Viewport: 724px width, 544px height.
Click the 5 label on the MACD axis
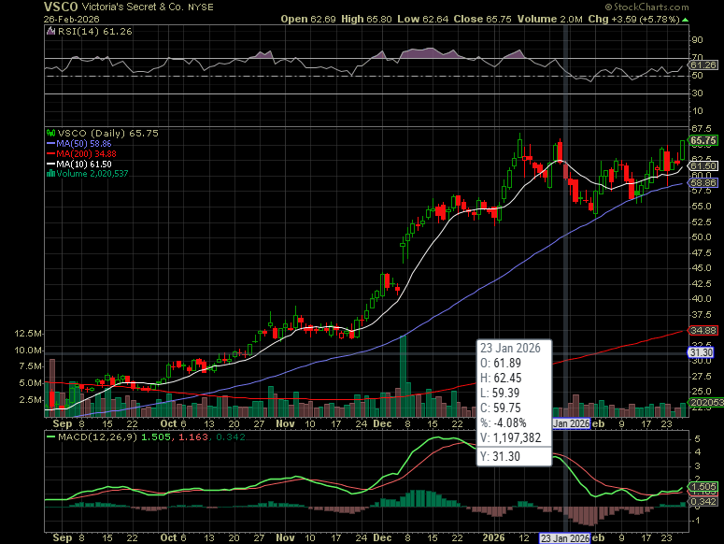click(x=697, y=438)
